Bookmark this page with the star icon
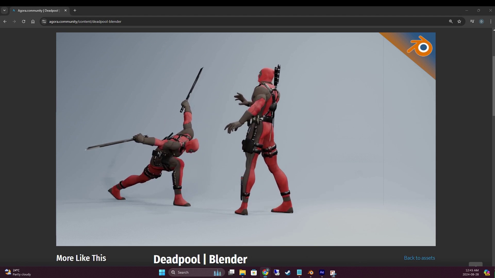This screenshot has height=278, width=495. (x=459, y=22)
